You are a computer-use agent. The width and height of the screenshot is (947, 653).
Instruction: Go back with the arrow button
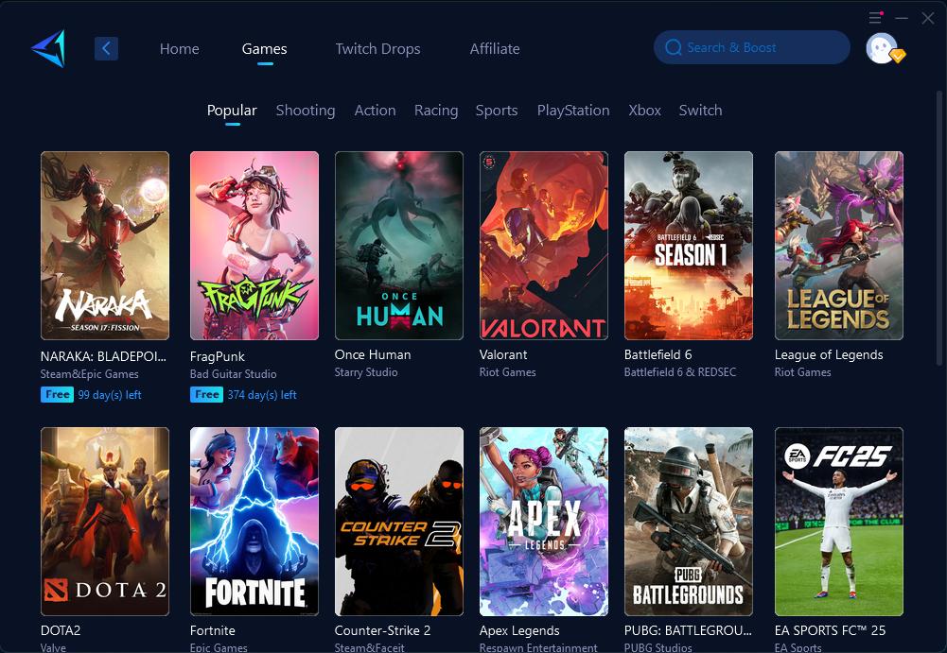tap(106, 48)
